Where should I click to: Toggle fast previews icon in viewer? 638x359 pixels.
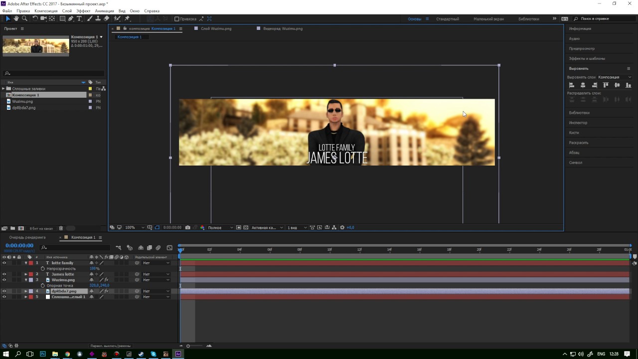pos(319,227)
